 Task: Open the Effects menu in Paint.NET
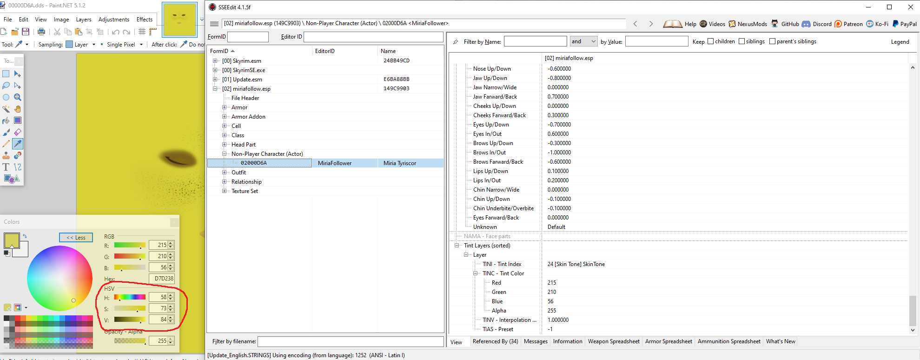click(145, 20)
